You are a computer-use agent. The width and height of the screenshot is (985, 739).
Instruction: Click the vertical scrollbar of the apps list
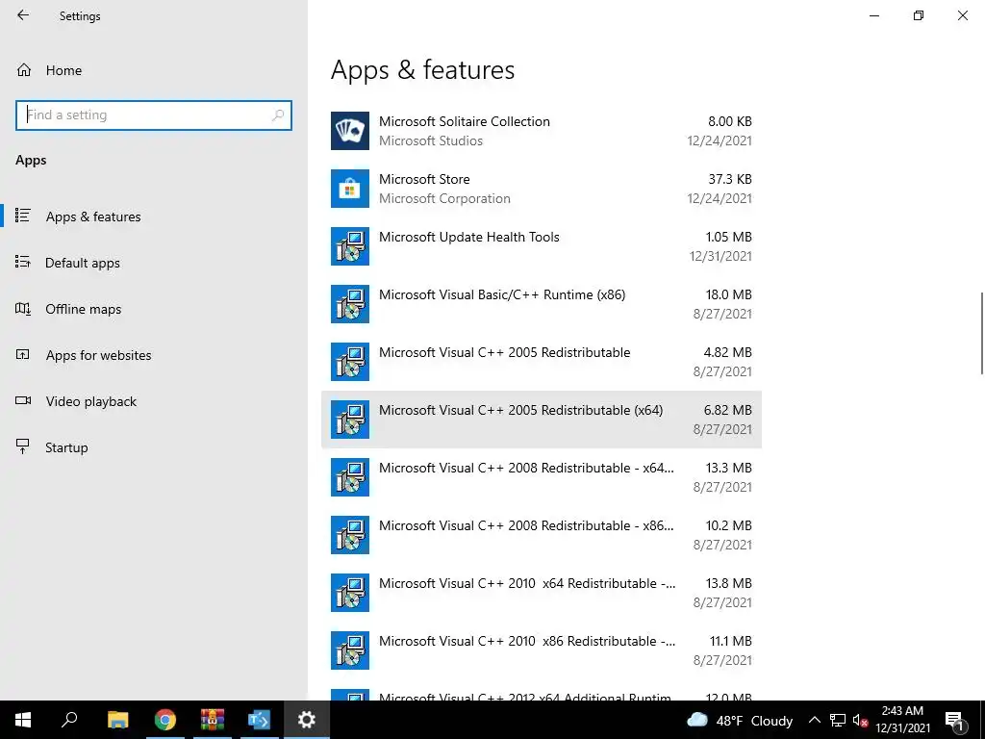(981, 333)
